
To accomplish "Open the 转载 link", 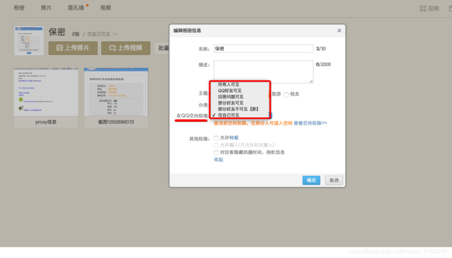I will pos(234,138).
